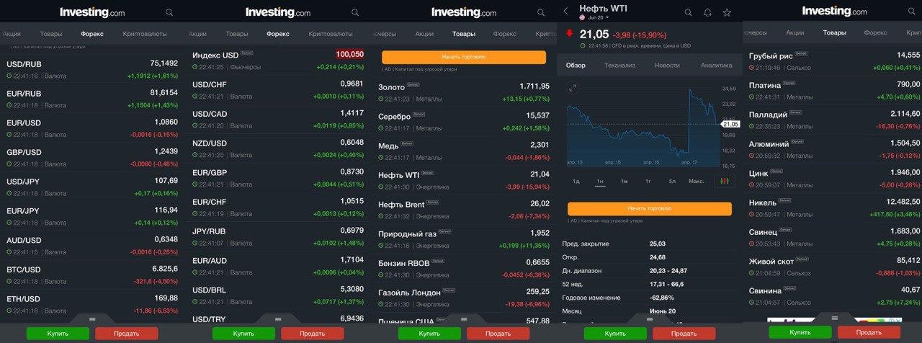The height and width of the screenshot is (343, 922).
Task: Open the Новости tab
Action: [667, 66]
